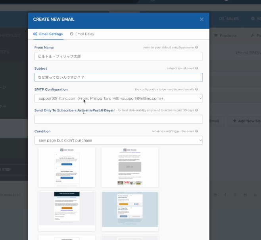The height and width of the screenshot is (240, 261).
Task: Click the help icon next to From Name hint
Action: (197, 48)
